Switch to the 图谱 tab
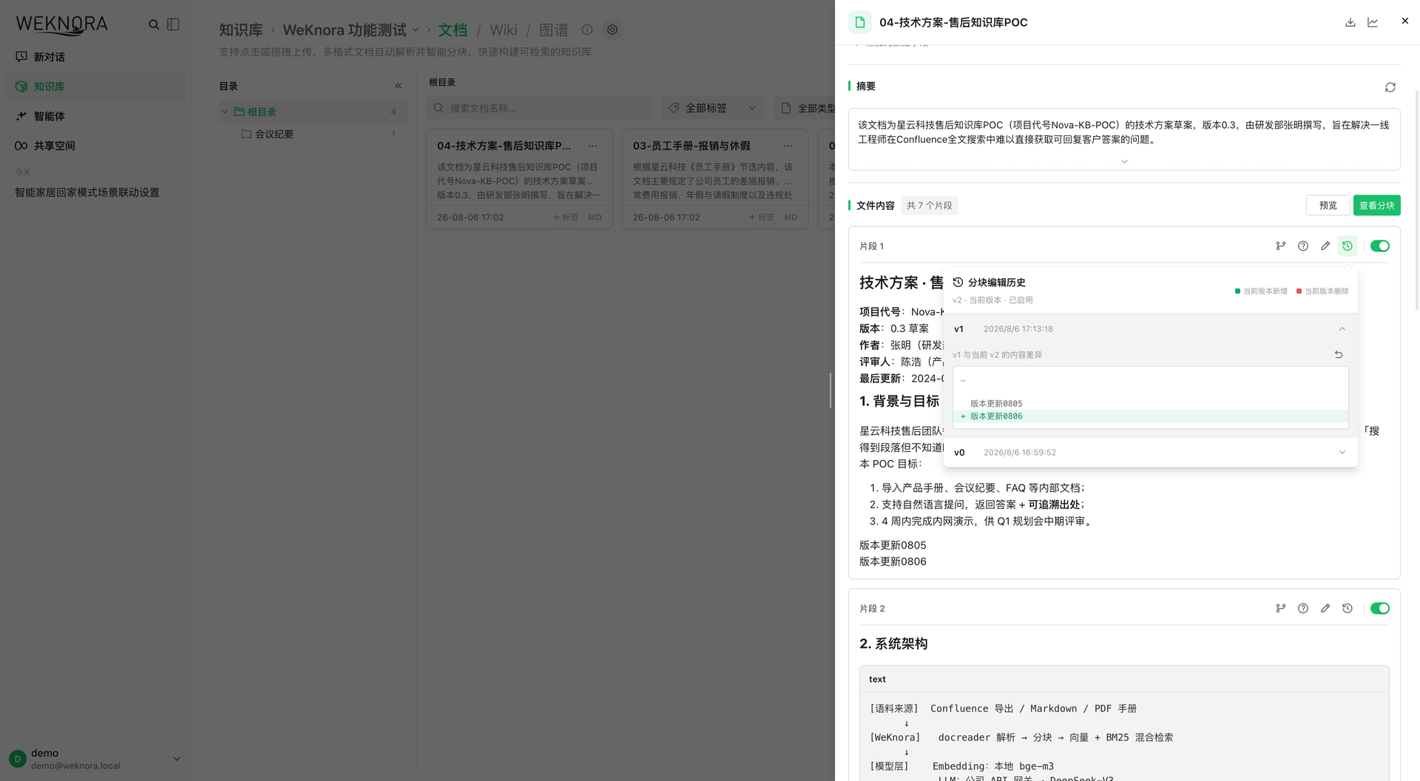The width and height of the screenshot is (1420, 781). point(553,30)
